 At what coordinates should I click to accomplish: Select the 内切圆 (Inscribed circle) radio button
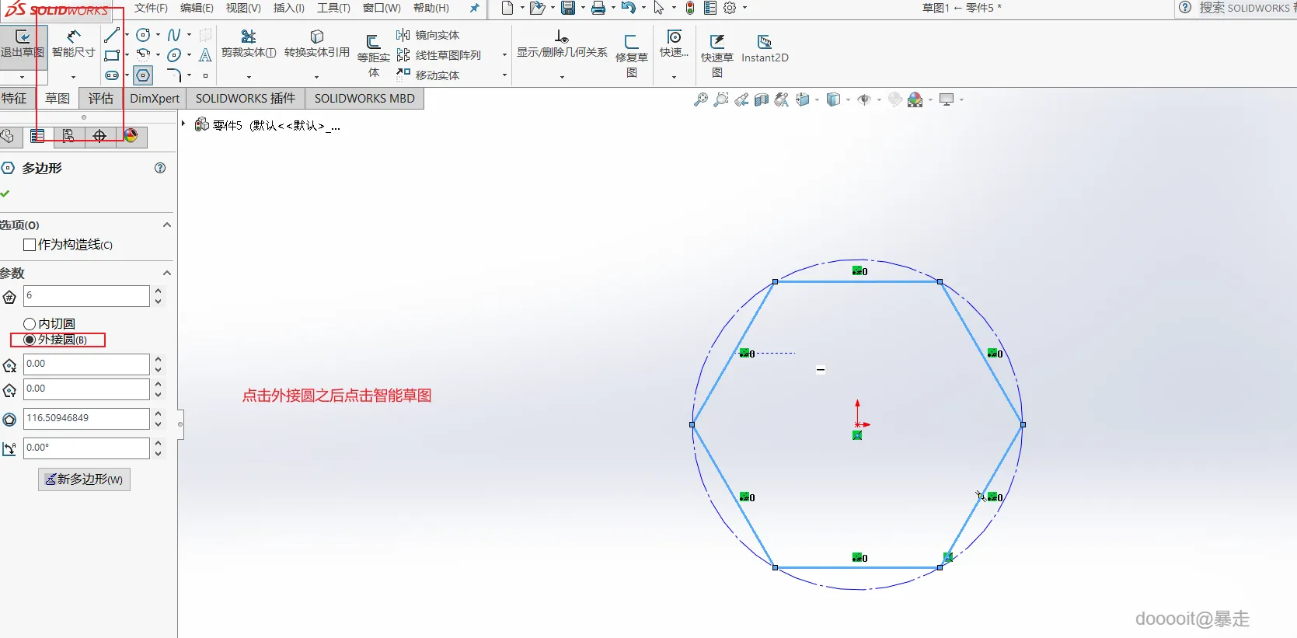(30, 323)
